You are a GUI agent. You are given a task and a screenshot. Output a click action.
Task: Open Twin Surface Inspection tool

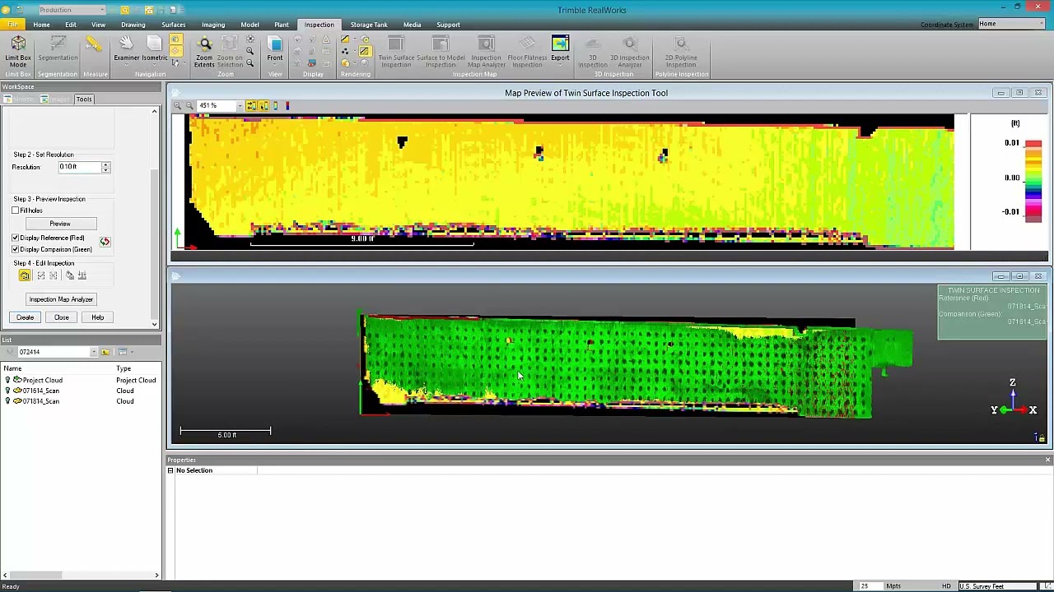396,51
